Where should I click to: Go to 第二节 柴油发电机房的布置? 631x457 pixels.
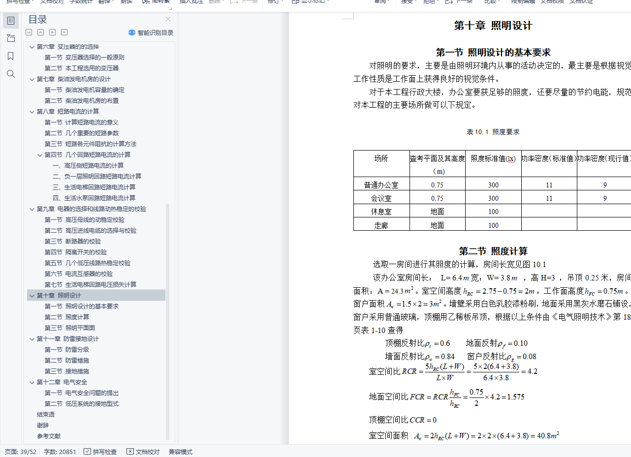[82, 101]
